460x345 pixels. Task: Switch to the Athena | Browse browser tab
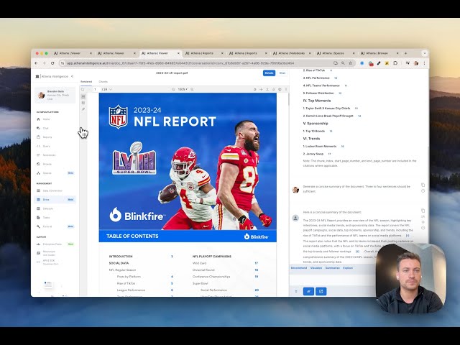[x=379, y=53]
